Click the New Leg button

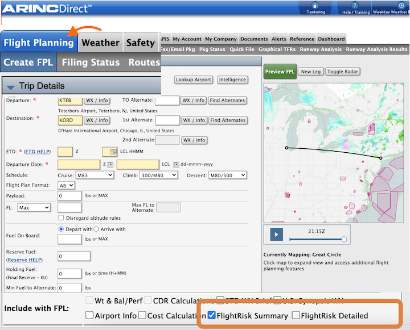[311, 72]
